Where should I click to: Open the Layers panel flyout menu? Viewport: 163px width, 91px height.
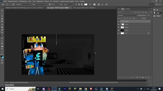[152, 9]
